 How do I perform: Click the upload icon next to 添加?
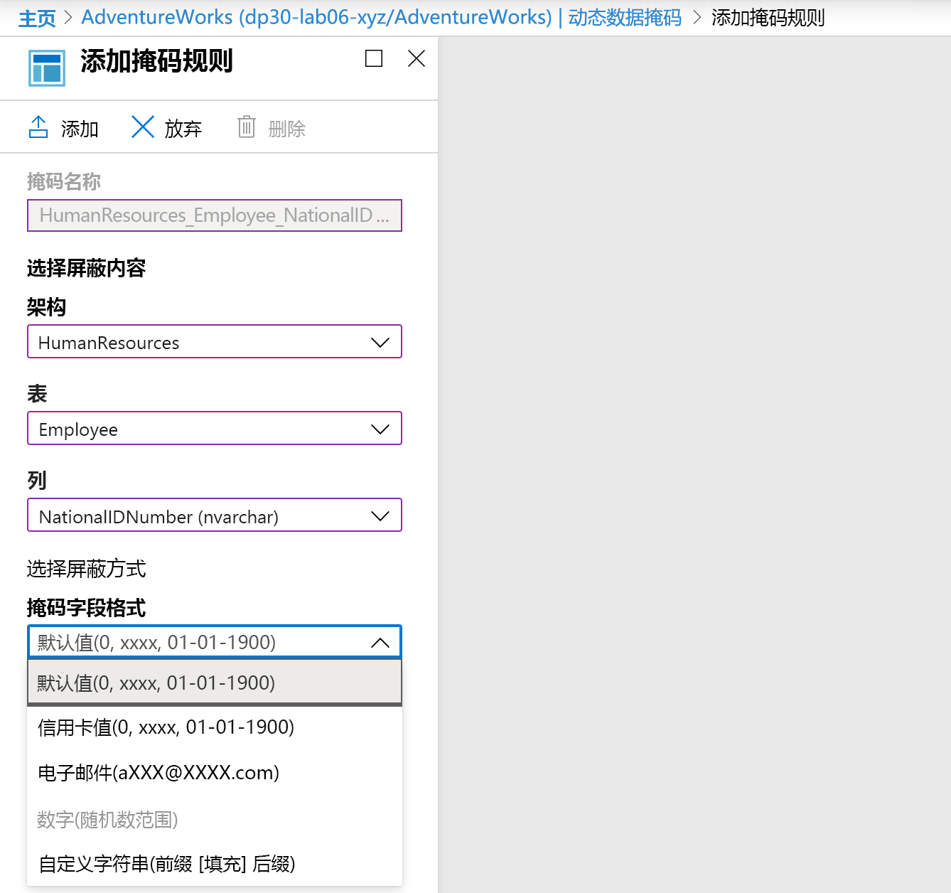38,127
